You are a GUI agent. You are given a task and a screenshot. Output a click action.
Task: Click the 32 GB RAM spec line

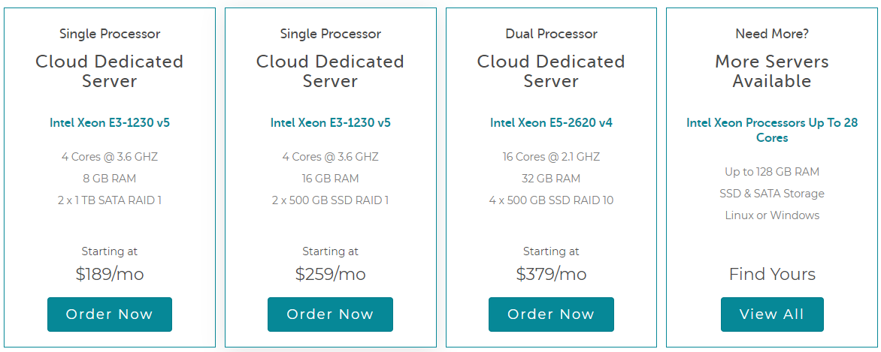pyautogui.click(x=551, y=179)
